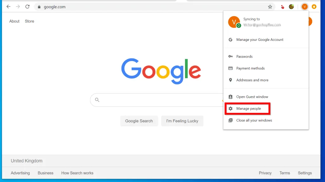Image resolution: width=325 pixels, height=182 pixels.
Task: Click the card icon beside Payment methods
Action: (230, 68)
